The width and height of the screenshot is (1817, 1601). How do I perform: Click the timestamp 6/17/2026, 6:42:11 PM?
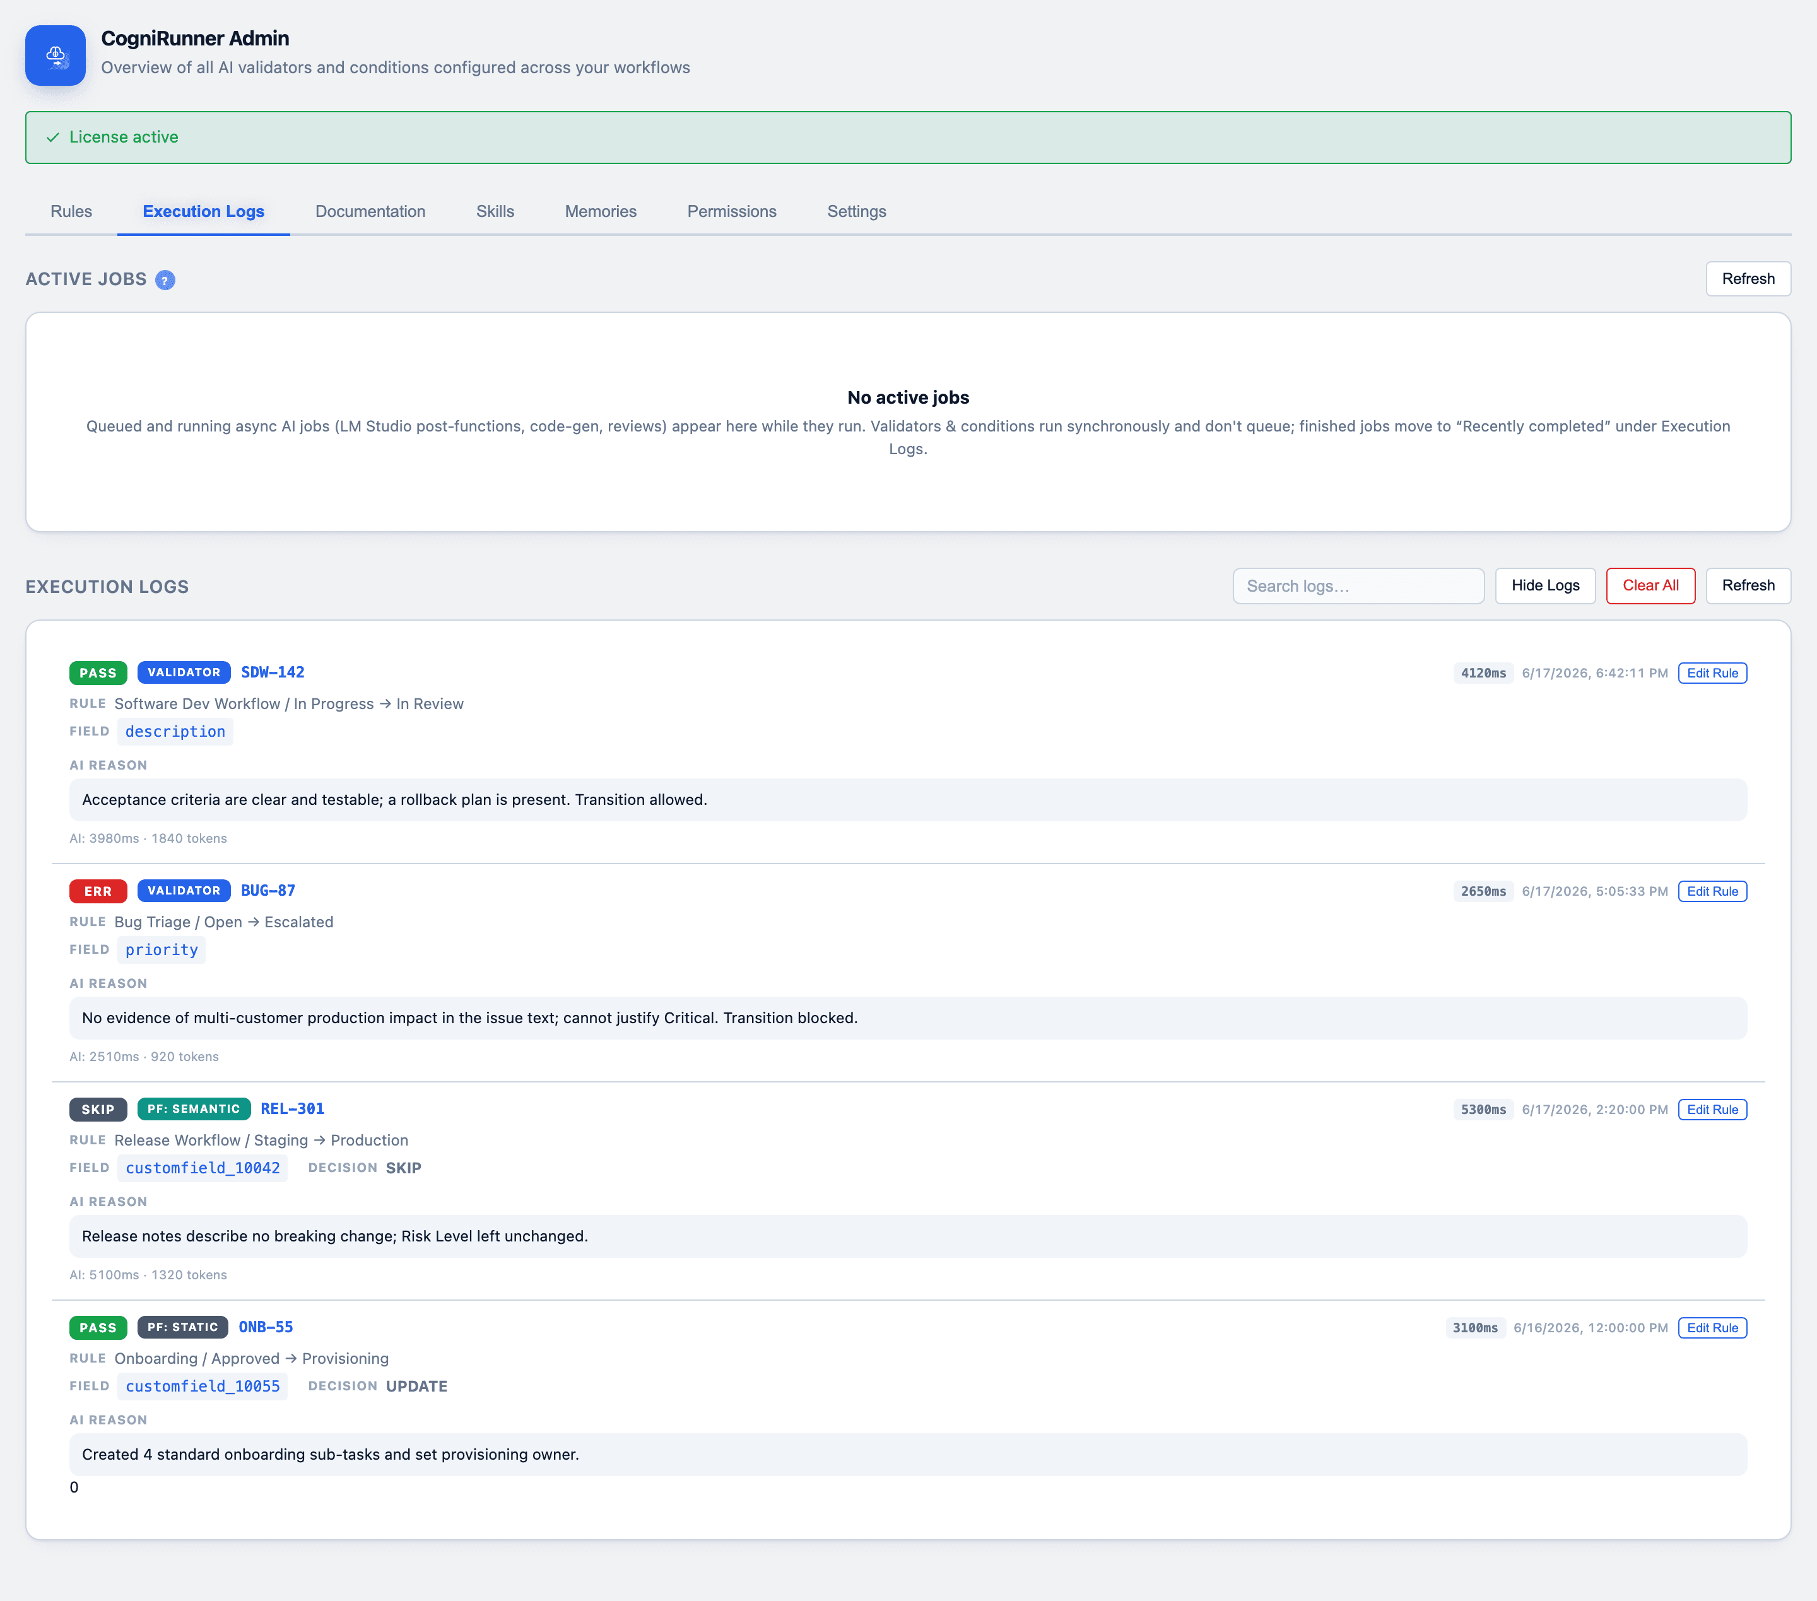tap(1595, 673)
